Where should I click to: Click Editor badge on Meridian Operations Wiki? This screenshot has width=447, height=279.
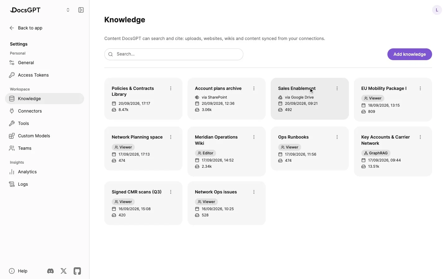coord(205,153)
